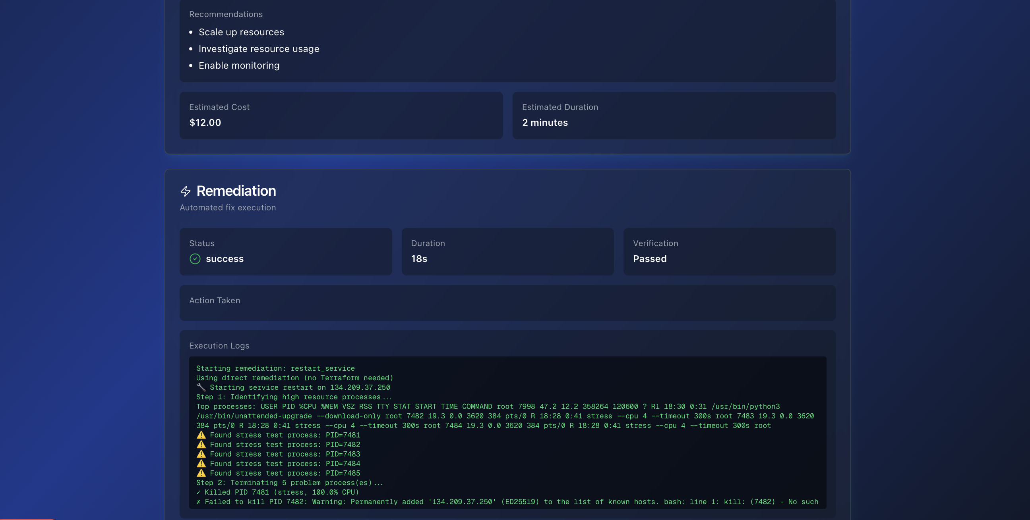Click the wrench icon in execution logs
The image size is (1030, 520).
coord(201,387)
